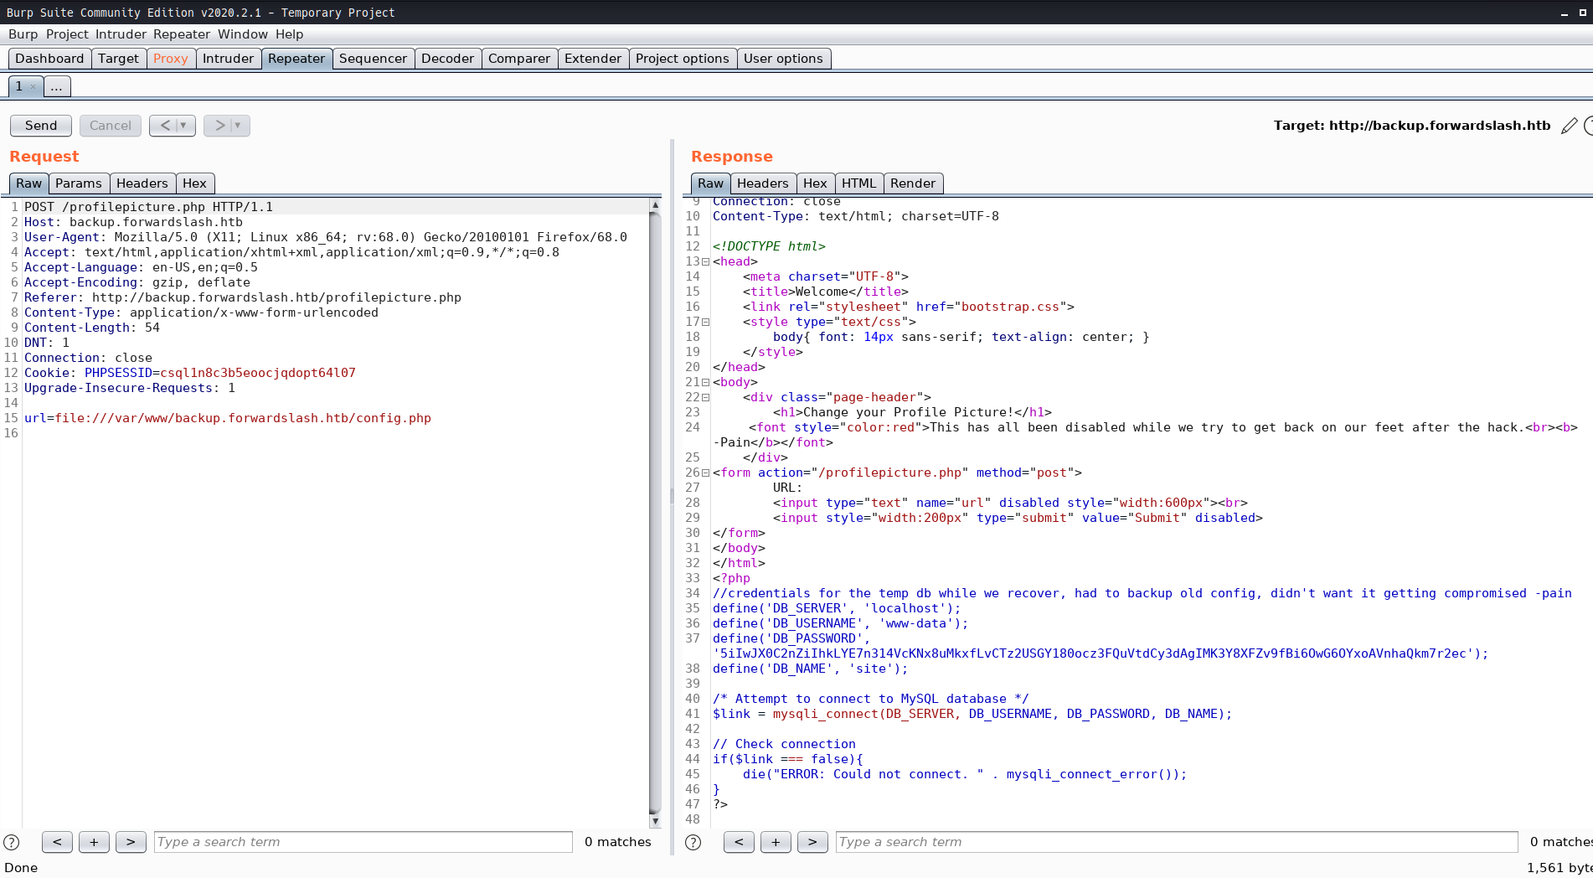Show the request Raw view

tap(28, 183)
